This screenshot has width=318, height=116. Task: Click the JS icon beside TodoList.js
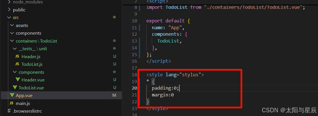coord(17,64)
